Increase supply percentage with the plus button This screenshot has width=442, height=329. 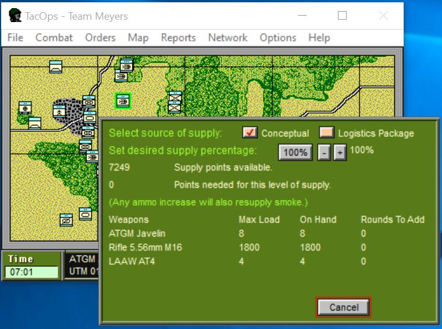(340, 153)
